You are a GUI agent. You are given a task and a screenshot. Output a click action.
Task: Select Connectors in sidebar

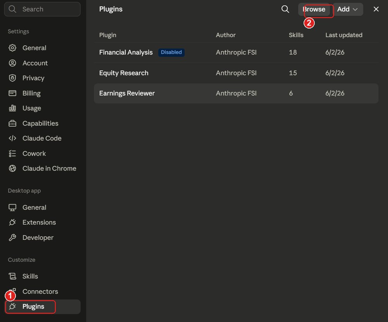coord(42,291)
